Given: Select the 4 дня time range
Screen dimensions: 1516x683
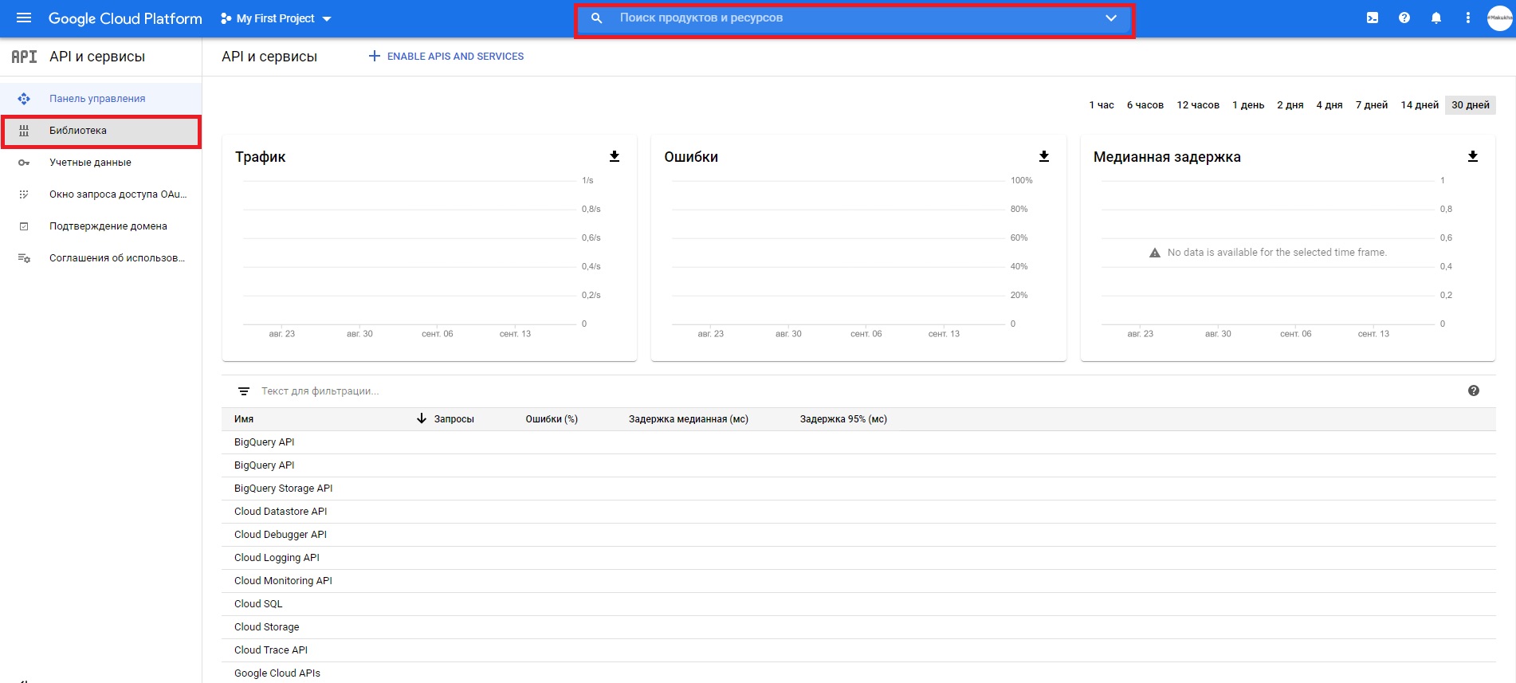Looking at the screenshot, I should point(1329,105).
